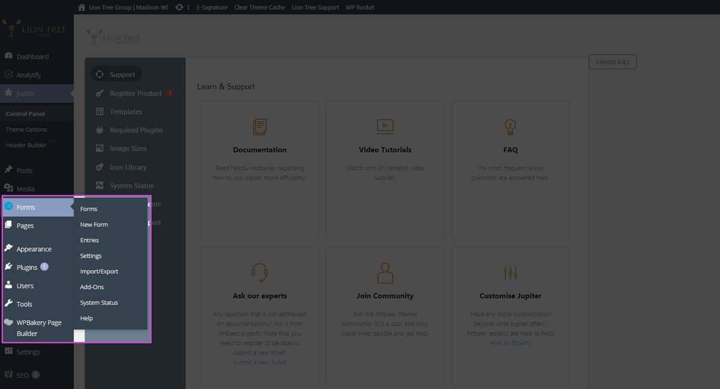Choose Forms in the Forms flyout submenu
Screen dimensions: 720x389
click(x=89, y=209)
